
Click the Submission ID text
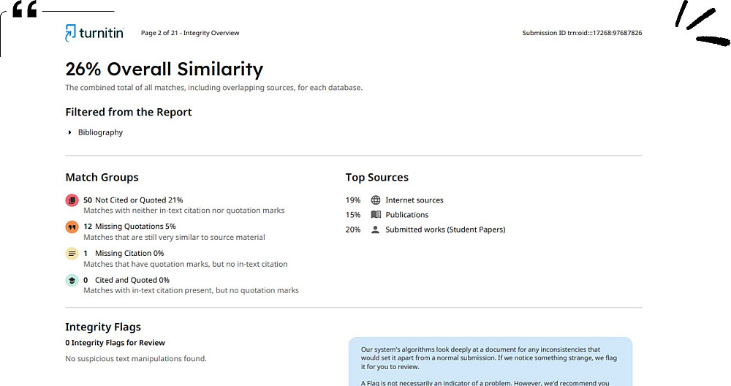582,33
